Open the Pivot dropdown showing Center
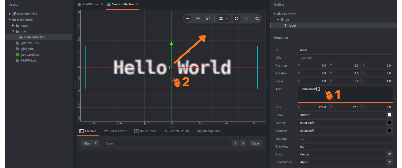 [389, 154]
